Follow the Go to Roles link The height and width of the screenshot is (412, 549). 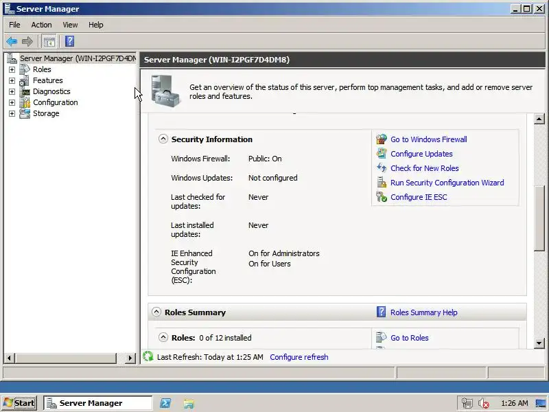click(x=409, y=338)
